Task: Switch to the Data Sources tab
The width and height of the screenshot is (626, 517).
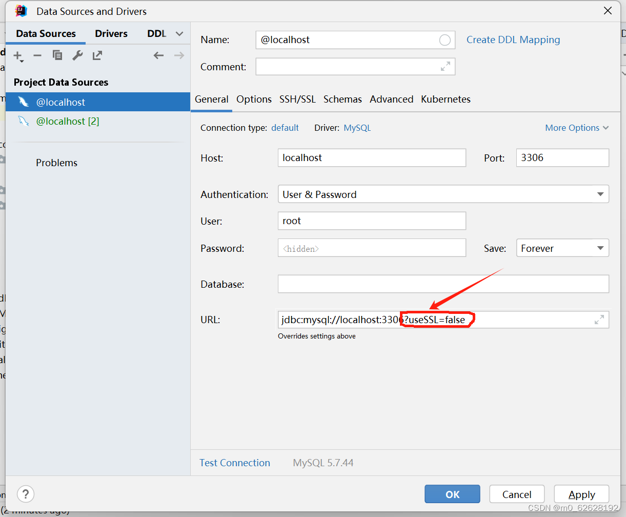Action: (46, 34)
